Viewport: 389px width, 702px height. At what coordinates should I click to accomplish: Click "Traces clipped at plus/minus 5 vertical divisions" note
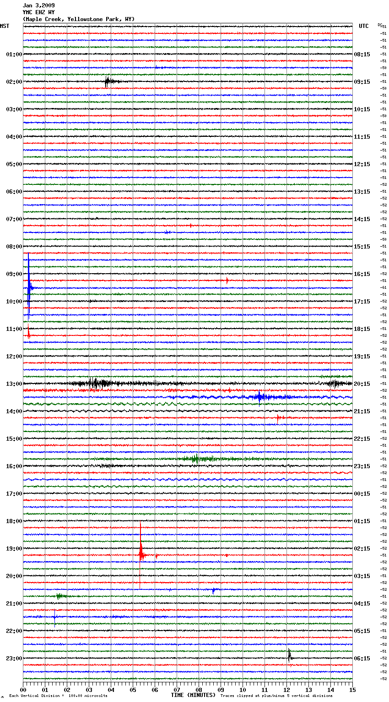[x=276, y=696]
